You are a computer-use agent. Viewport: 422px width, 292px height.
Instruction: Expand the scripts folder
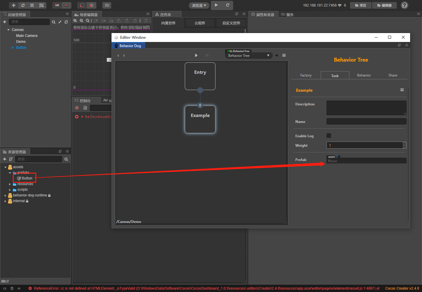click(x=10, y=190)
